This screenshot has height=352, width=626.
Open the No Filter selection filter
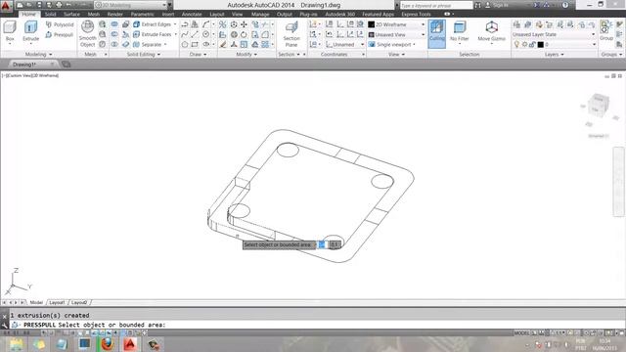459,32
